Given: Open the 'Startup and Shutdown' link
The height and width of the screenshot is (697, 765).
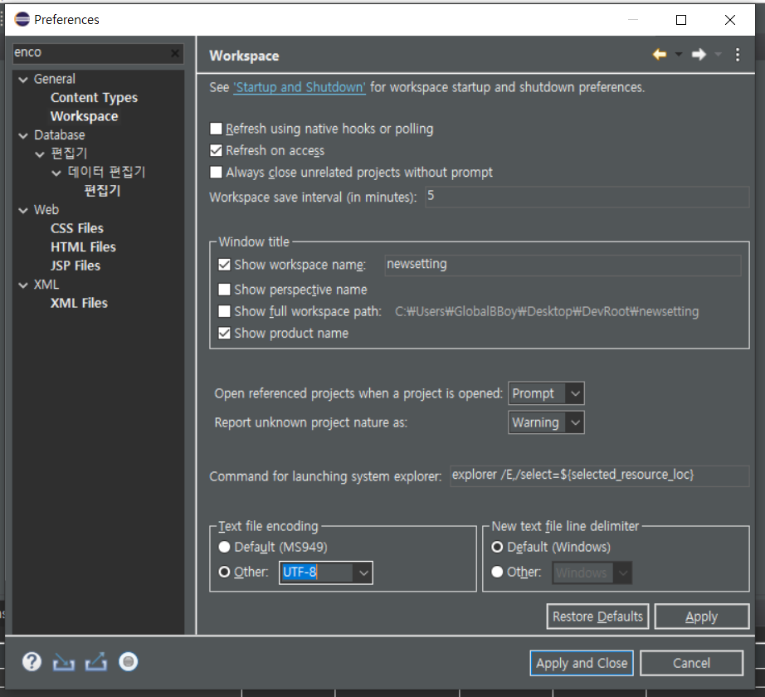Looking at the screenshot, I should [x=300, y=87].
